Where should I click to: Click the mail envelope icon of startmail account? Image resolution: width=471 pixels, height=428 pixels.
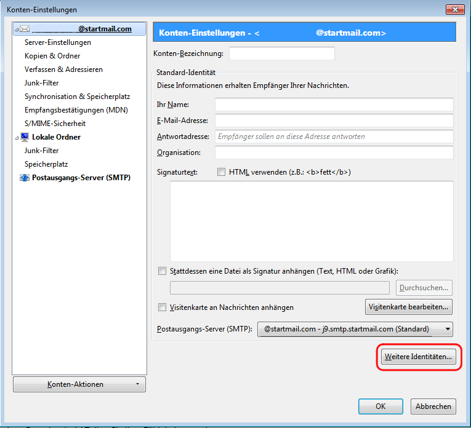[25, 29]
